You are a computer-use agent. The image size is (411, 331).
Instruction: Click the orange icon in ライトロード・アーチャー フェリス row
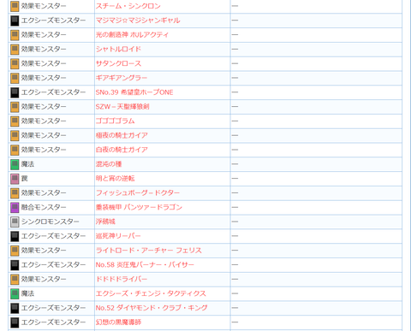[x=15, y=251]
